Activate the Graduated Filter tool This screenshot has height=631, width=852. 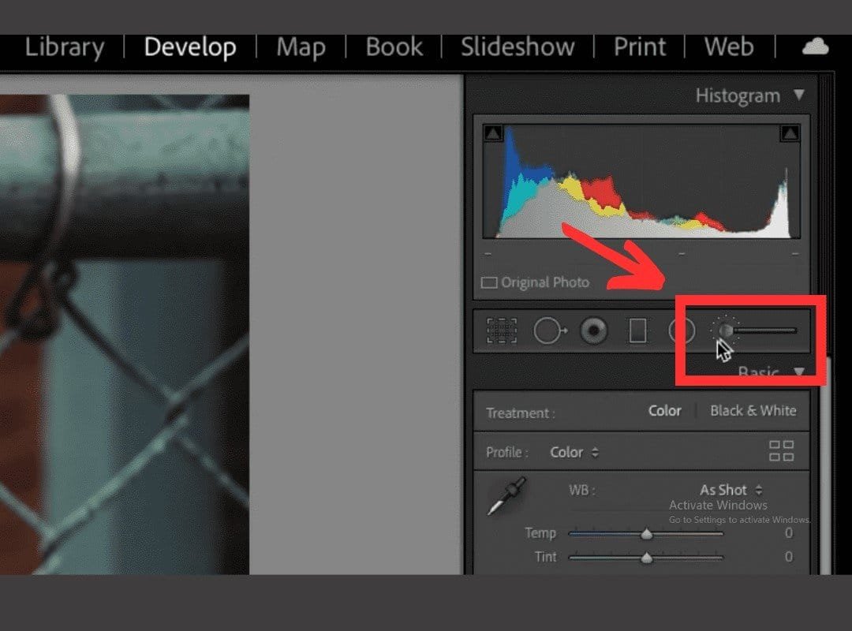click(637, 330)
